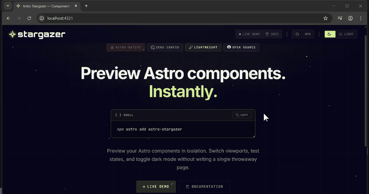
Task: Click the Shell code block label
Action: (x=124, y=115)
